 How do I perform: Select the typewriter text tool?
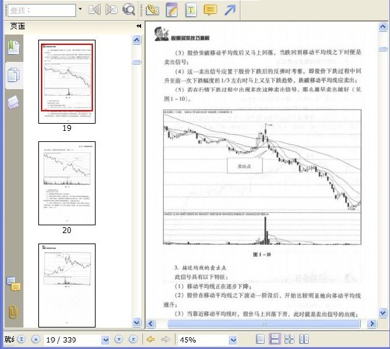[x=190, y=10]
